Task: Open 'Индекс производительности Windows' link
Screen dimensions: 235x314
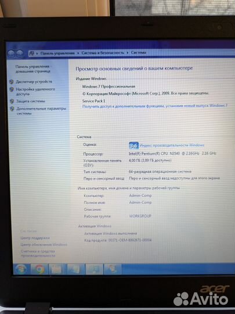Action: [172, 145]
